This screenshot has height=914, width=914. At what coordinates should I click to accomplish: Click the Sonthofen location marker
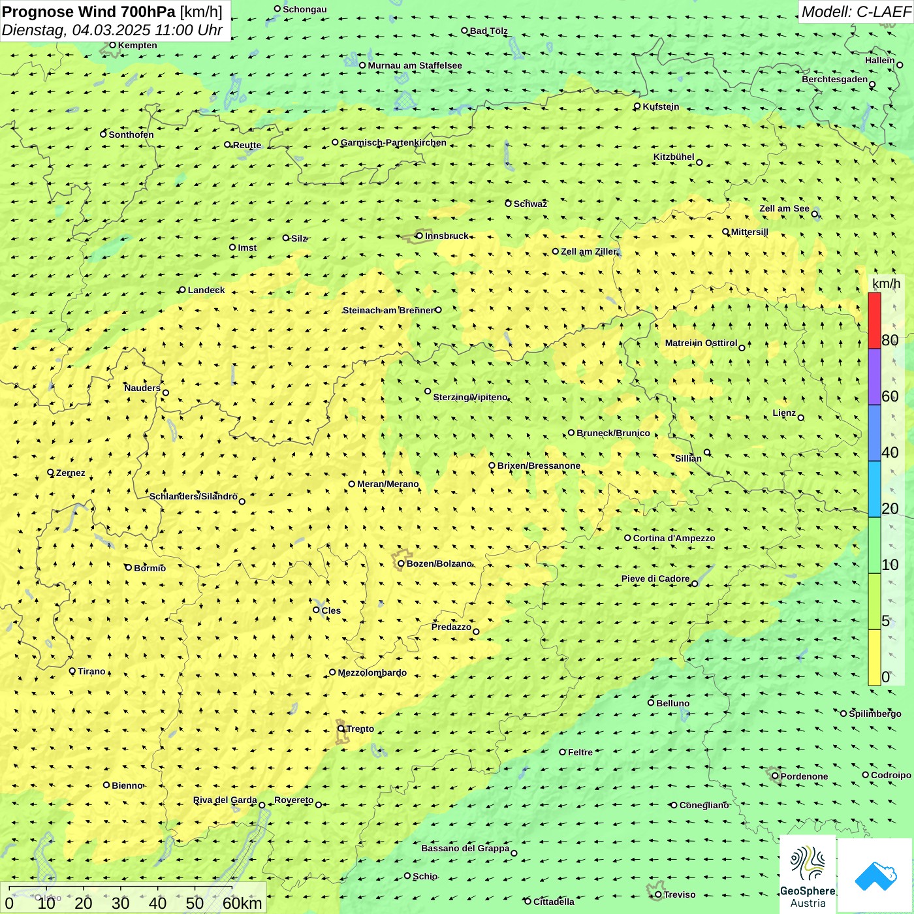103,134
